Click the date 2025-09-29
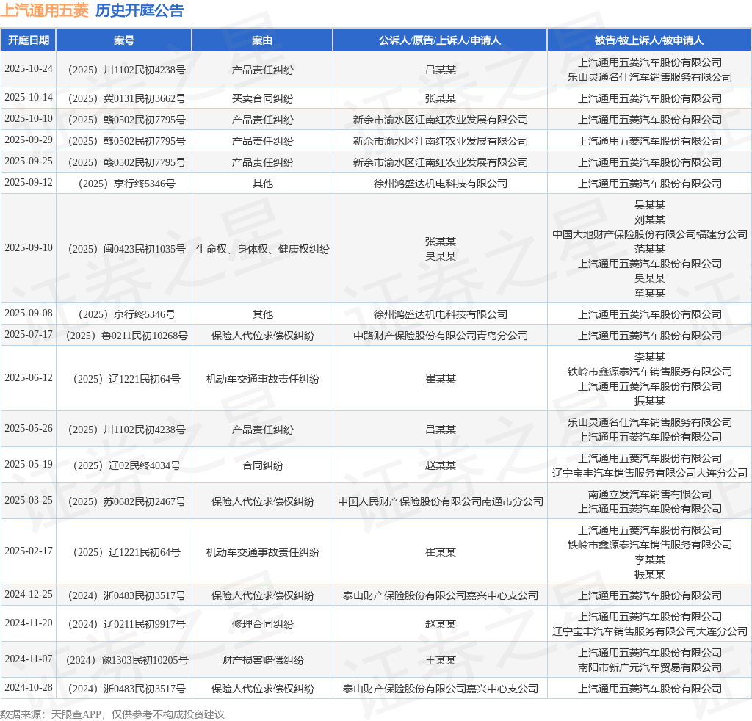The image size is (752, 721). point(29,140)
